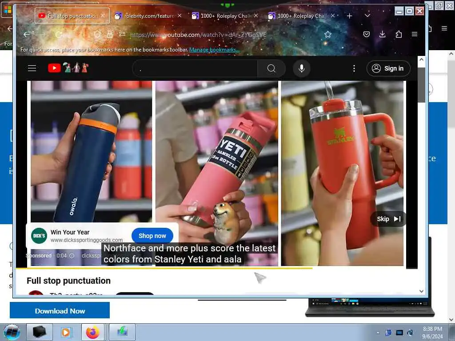Bookmark this page with the star icon
The height and width of the screenshot is (341, 455).
pyautogui.click(x=328, y=35)
